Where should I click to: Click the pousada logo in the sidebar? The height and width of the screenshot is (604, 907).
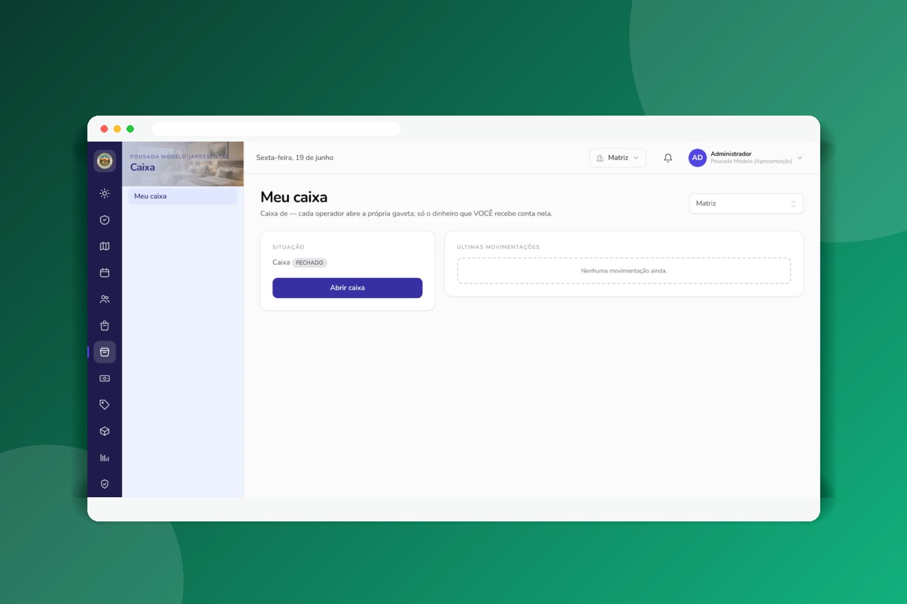click(x=105, y=160)
